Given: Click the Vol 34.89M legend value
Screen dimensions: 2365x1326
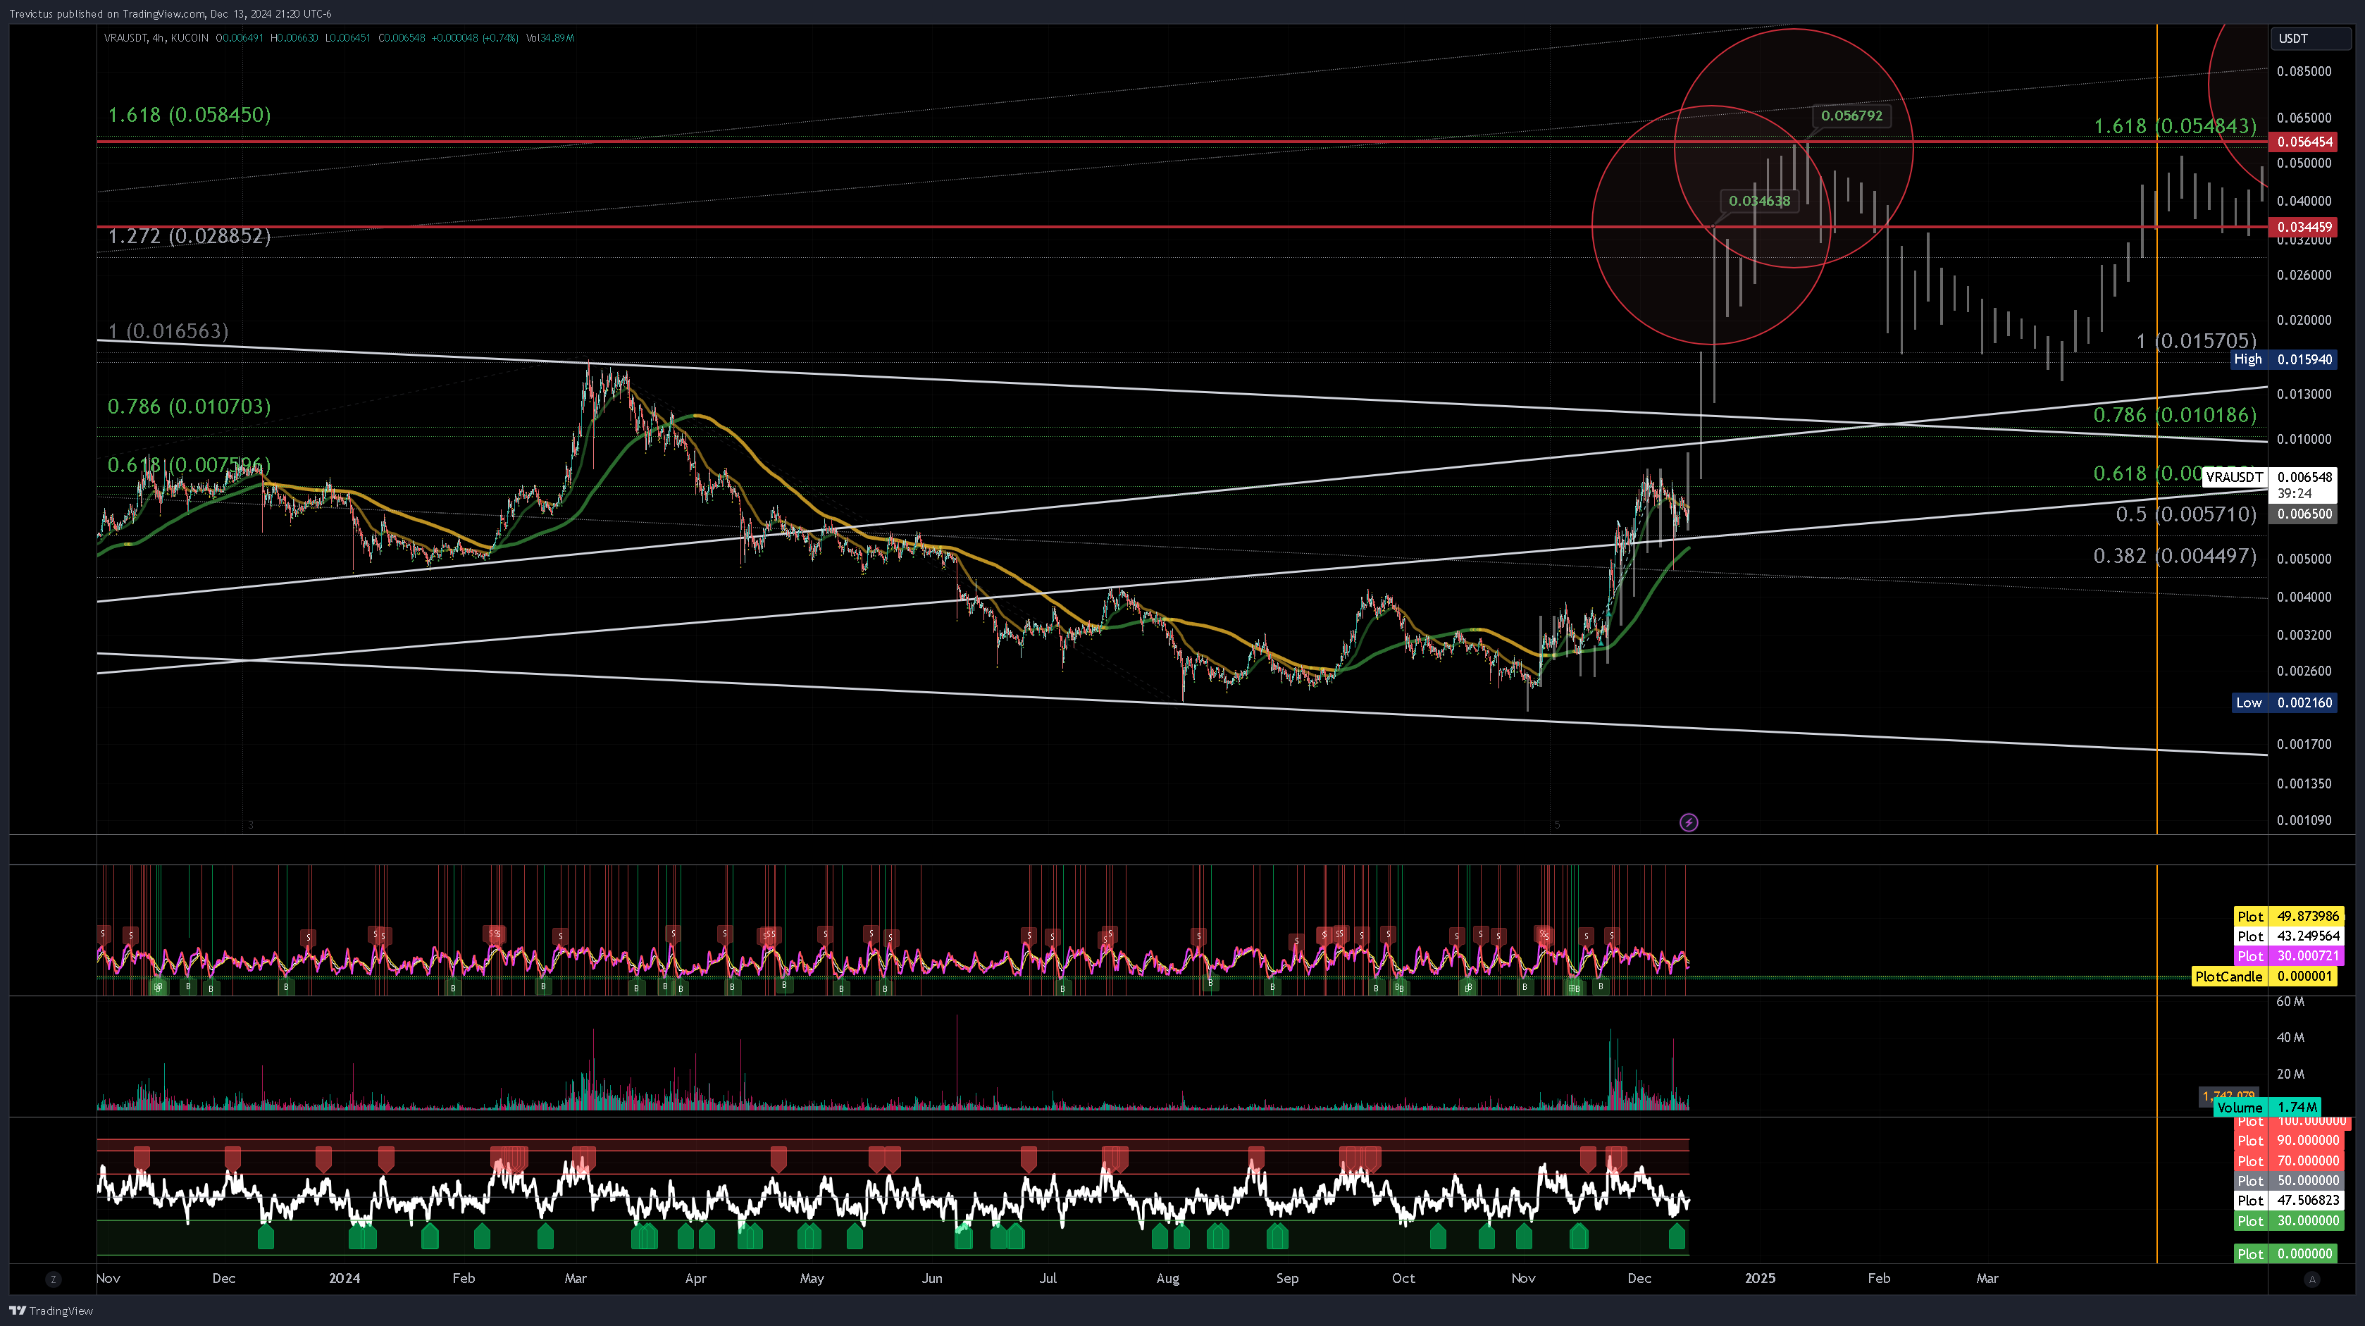Looking at the screenshot, I should click(x=550, y=37).
